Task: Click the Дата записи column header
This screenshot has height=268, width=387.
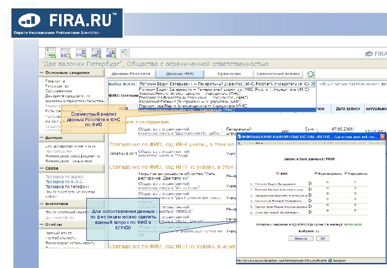Action: click(x=348, y=109)
